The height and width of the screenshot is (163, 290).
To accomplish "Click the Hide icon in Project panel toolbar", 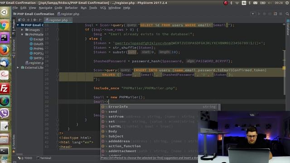I will 40,20.
